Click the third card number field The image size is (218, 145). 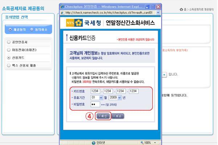121,91
